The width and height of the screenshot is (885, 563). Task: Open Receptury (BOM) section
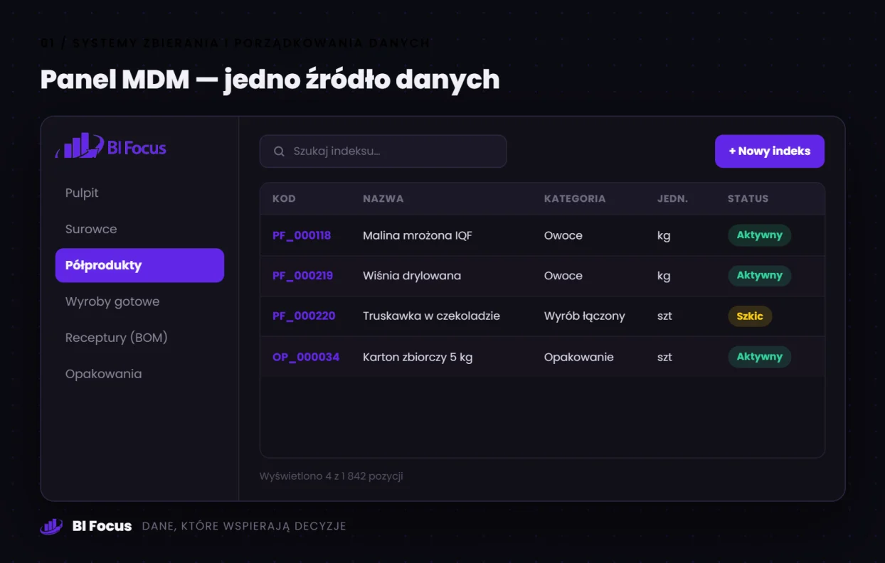pos(117,338)
